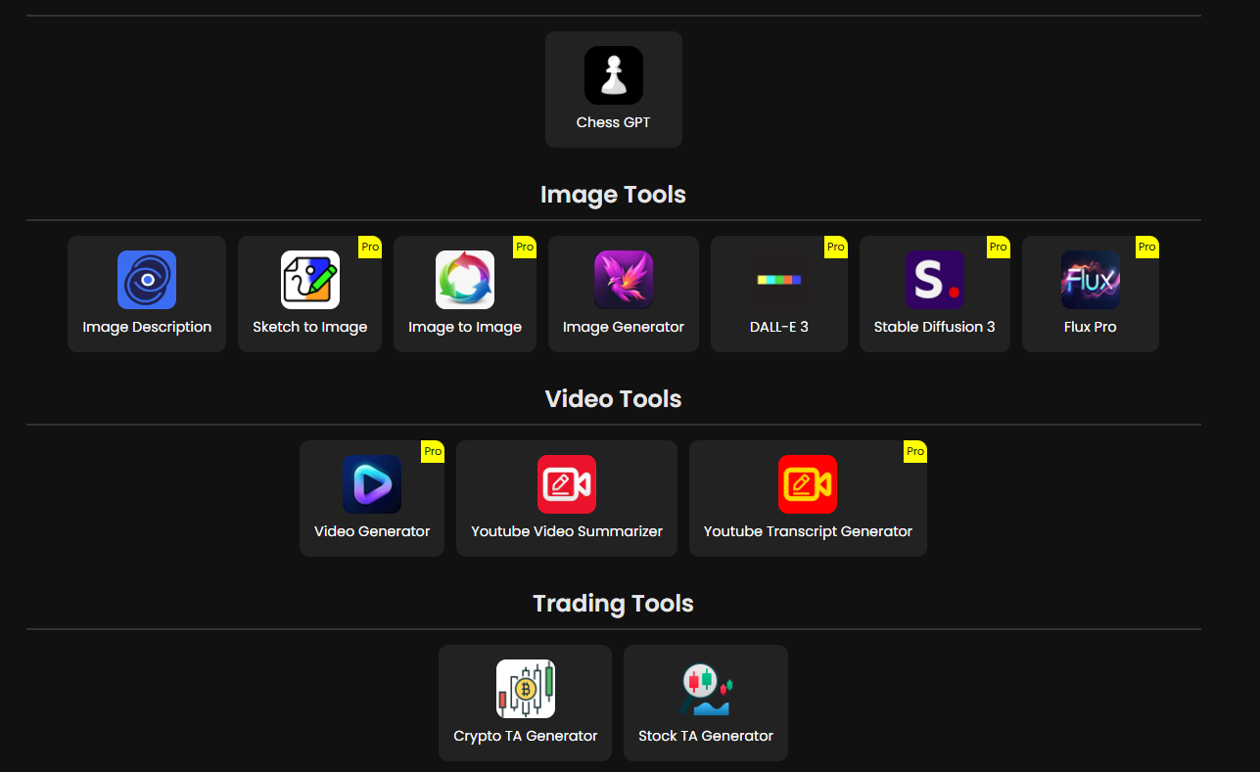This screenshot has width=1260, height=772.
Task: Click the Pro badge on Video Generator
Action: 433,452
